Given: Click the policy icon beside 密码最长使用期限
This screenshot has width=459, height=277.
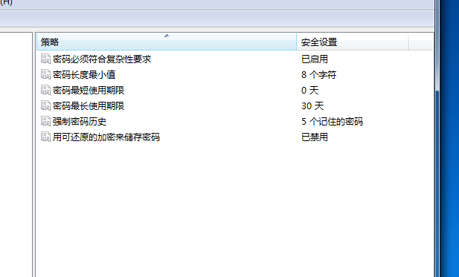Looking at the screenshot, I should tap(45, 105).
